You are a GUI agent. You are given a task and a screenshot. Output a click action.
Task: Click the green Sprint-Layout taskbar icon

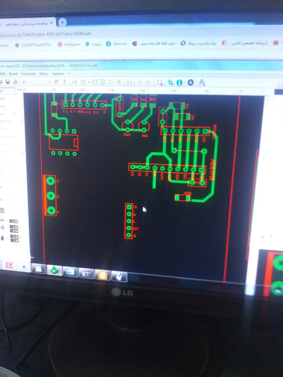(54, 270)
